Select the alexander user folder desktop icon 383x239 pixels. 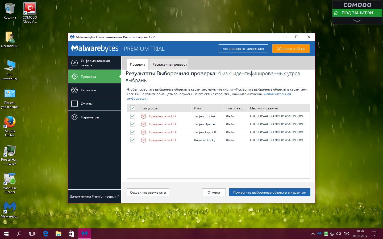[x=10, y=39]
